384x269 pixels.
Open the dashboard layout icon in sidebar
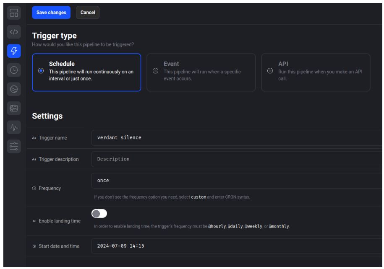click(x=13, y=13)
